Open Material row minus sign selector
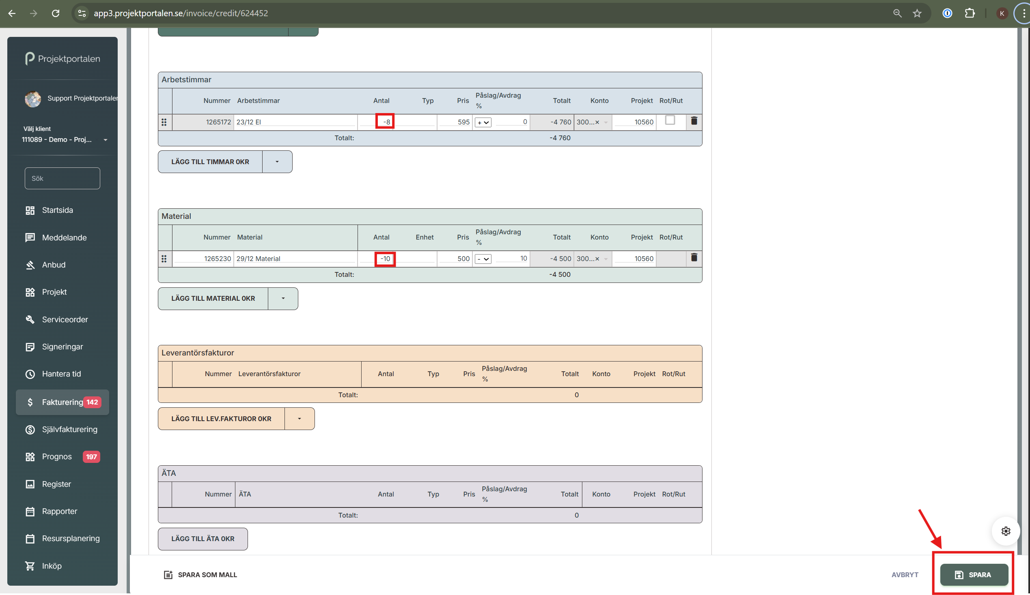The image size is (1030, 595). [483, 259]
